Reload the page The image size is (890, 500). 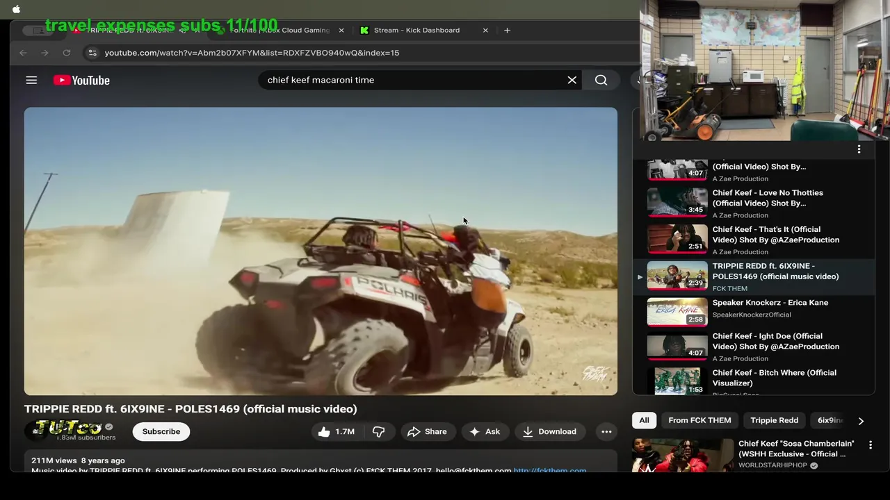click(x=67, y=53)
